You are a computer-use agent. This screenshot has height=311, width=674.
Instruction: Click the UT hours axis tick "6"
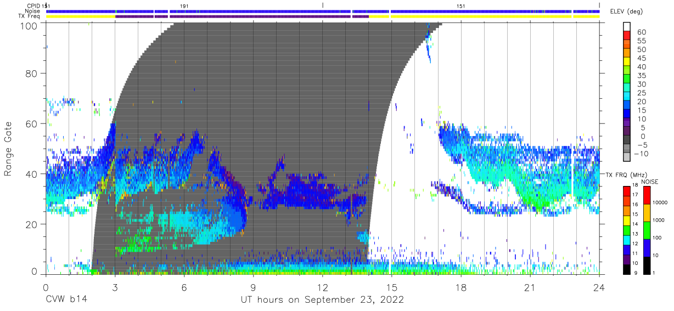[x=184, y=287]
